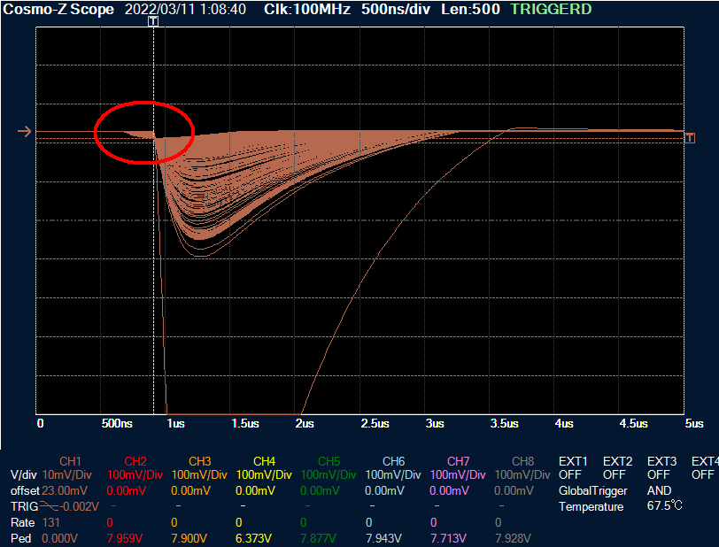
Task: Click the Clk:100MHz clock setting
Action: [305, 10]
